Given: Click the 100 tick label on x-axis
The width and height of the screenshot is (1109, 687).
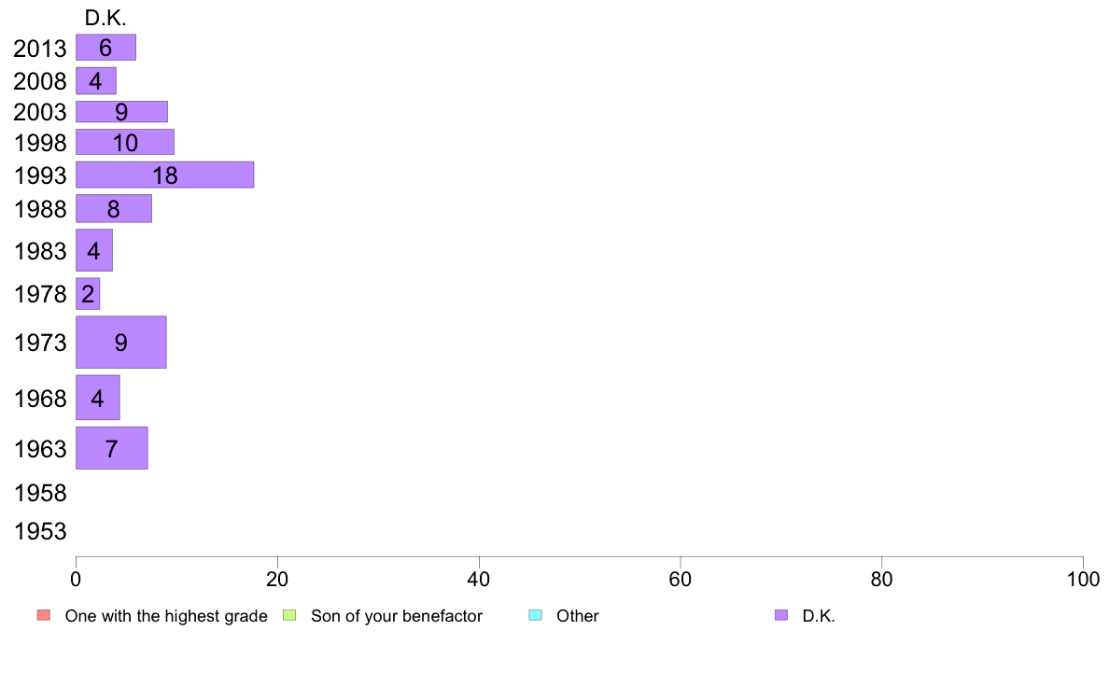Looking at the screenshot, I should pyautogui.click(x=1083, y=580).
